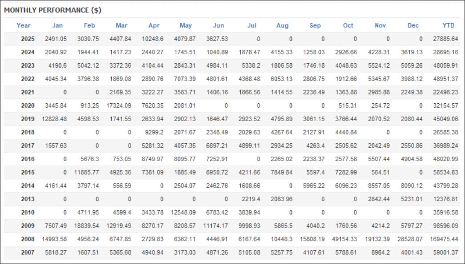Click the May column header

tap(186, 25)
